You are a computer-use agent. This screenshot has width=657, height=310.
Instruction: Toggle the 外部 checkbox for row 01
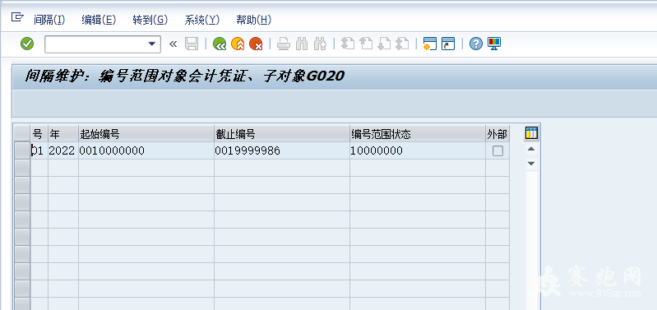[x=497, y=150]
